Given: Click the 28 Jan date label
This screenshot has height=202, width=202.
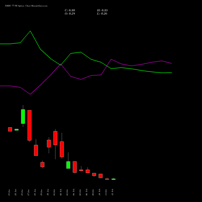Looking at the screenshot, I should pyautogui.click(x=35, y=192).
